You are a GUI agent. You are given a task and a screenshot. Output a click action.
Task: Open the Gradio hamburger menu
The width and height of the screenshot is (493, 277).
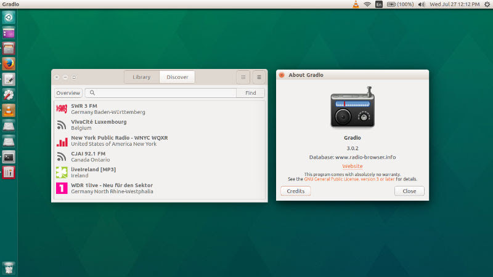click(x=259, y=77)
